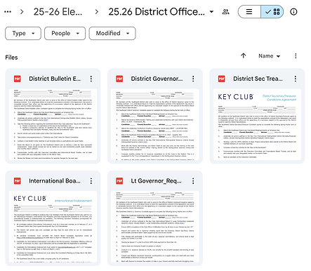This screenshot has width=311, height=271.
Task: Switch to list layout view
Action: [x=249, y=12]
